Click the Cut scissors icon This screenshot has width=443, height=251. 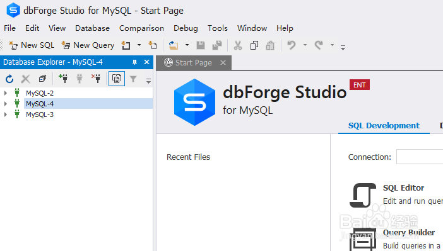(x=238, y=45)
